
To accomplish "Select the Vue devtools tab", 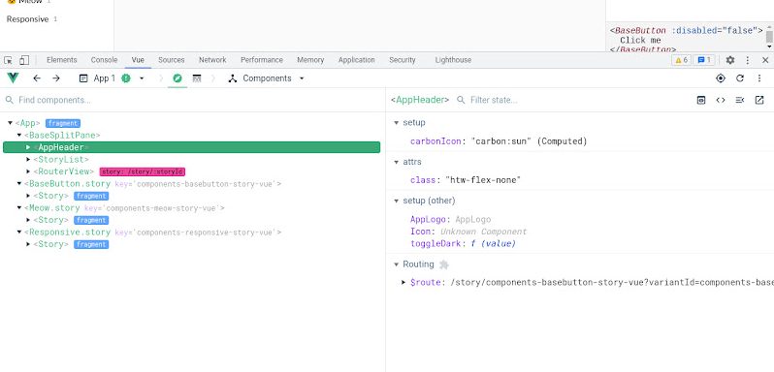I will pyautogui.click(x=138, y=60).
